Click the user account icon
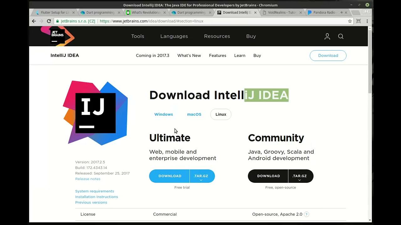Screen dimensions: 401x225 pos(327,36)
